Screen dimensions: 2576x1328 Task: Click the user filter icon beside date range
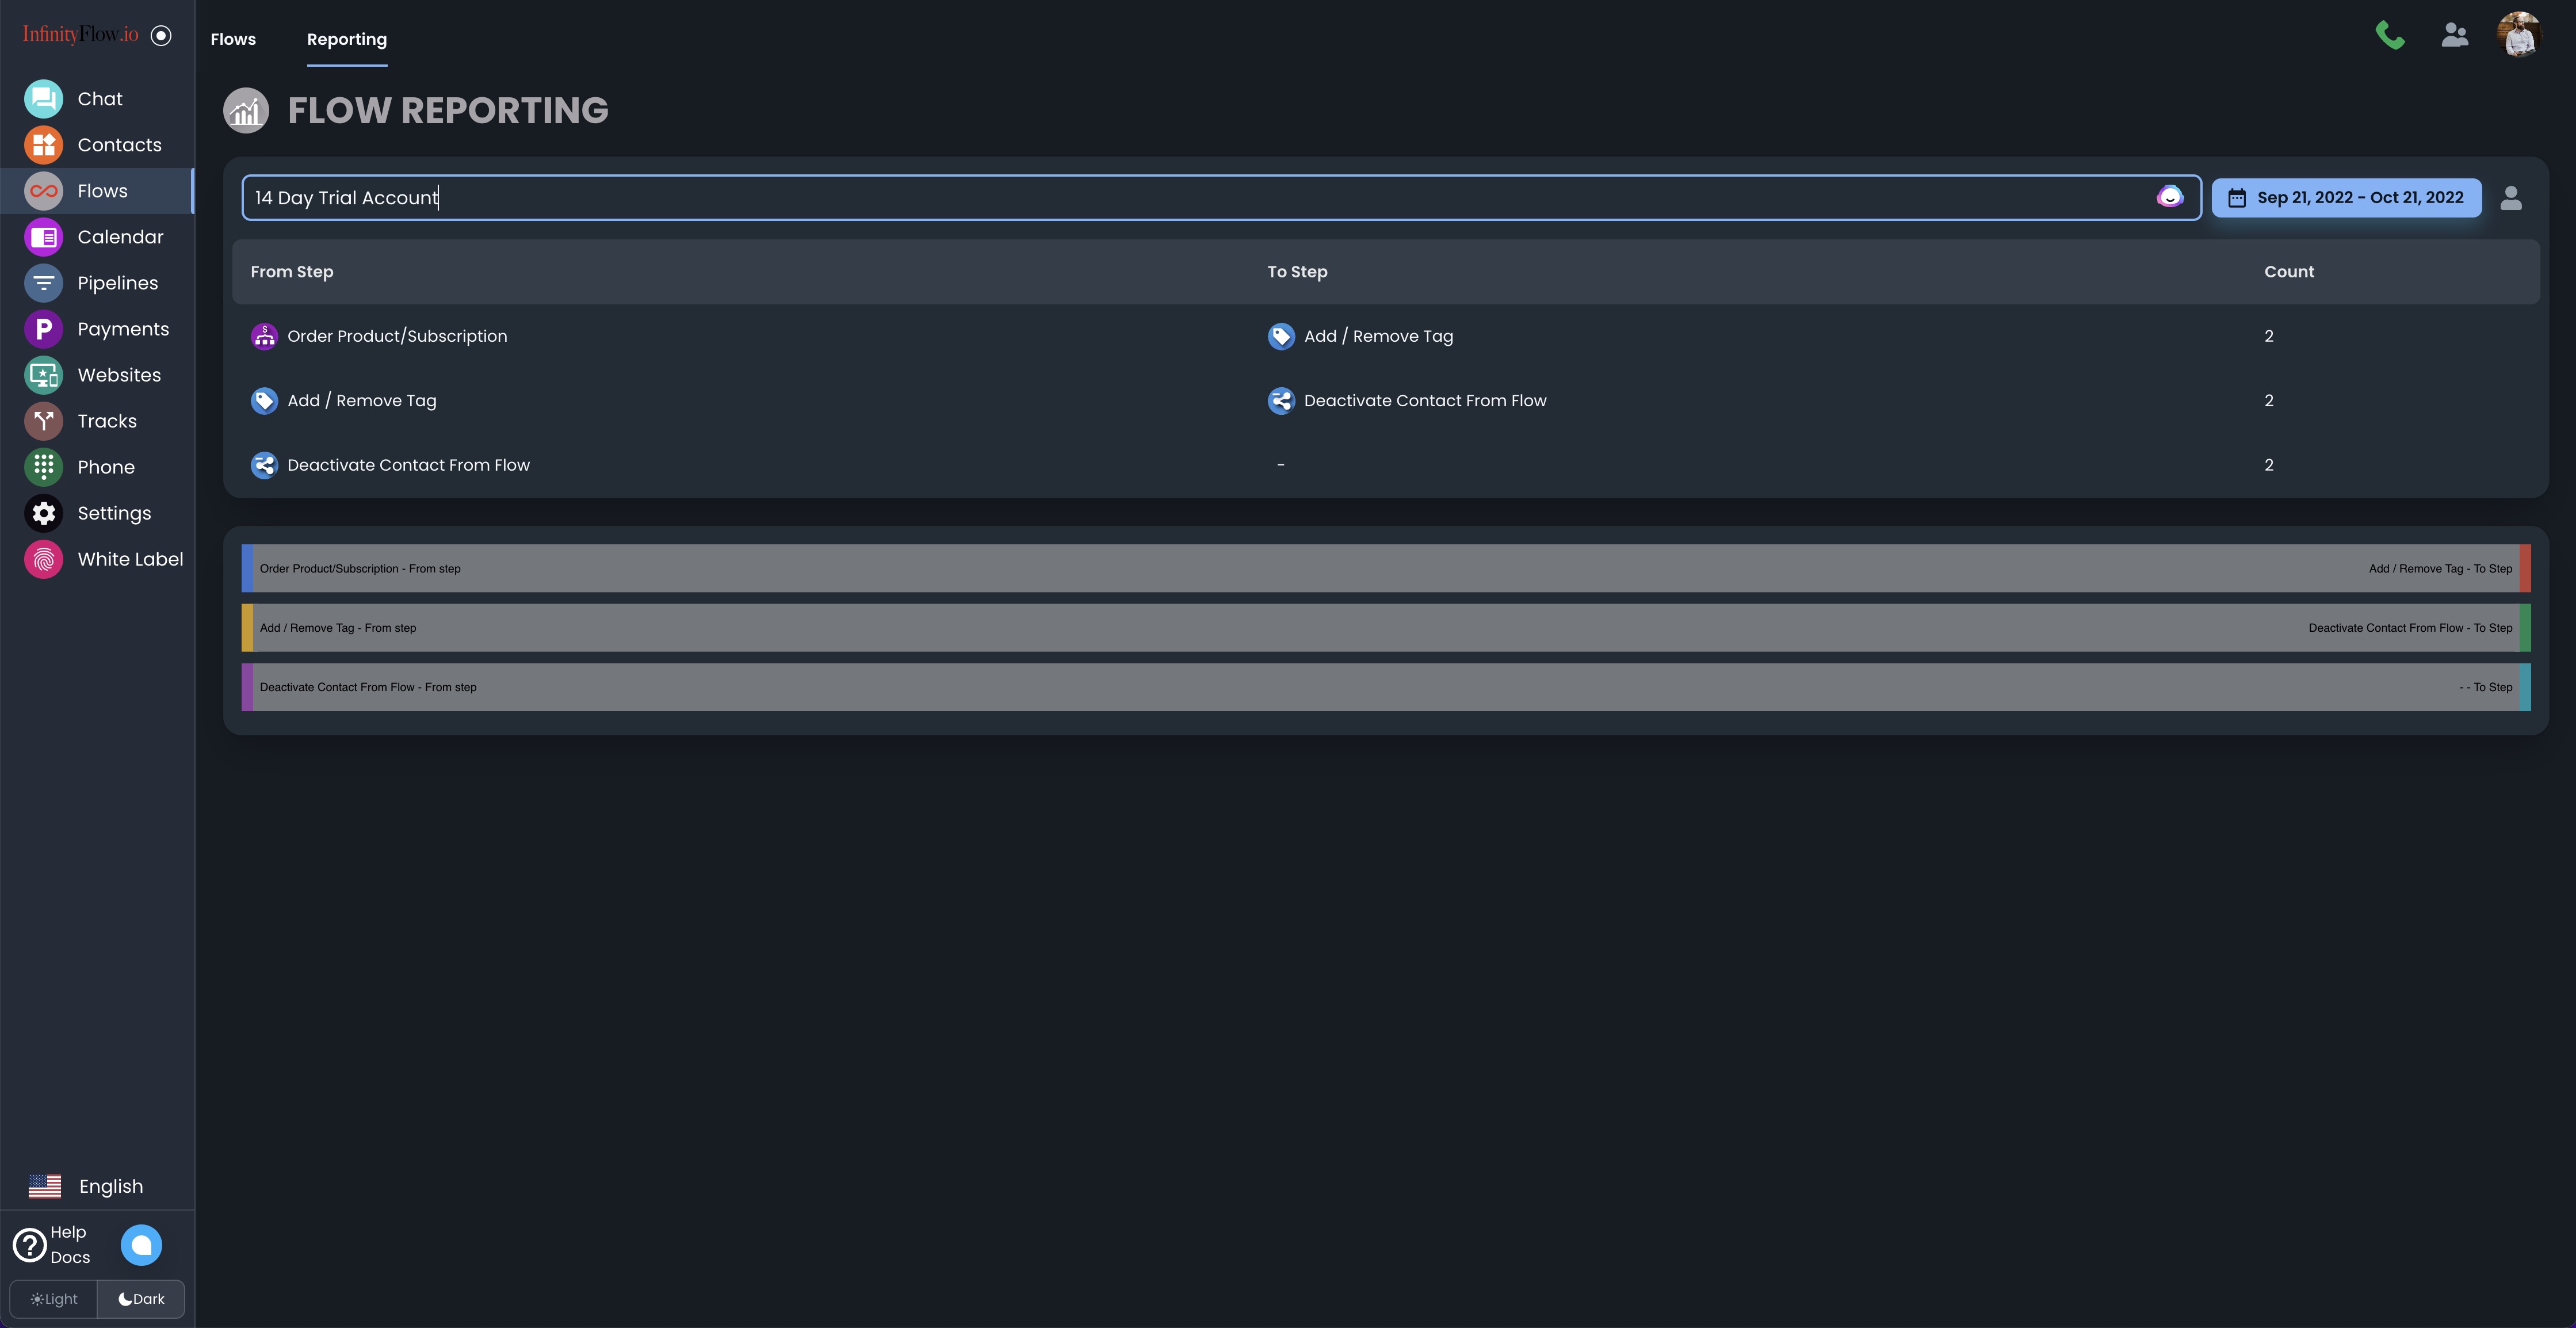tap(2510, 198)
